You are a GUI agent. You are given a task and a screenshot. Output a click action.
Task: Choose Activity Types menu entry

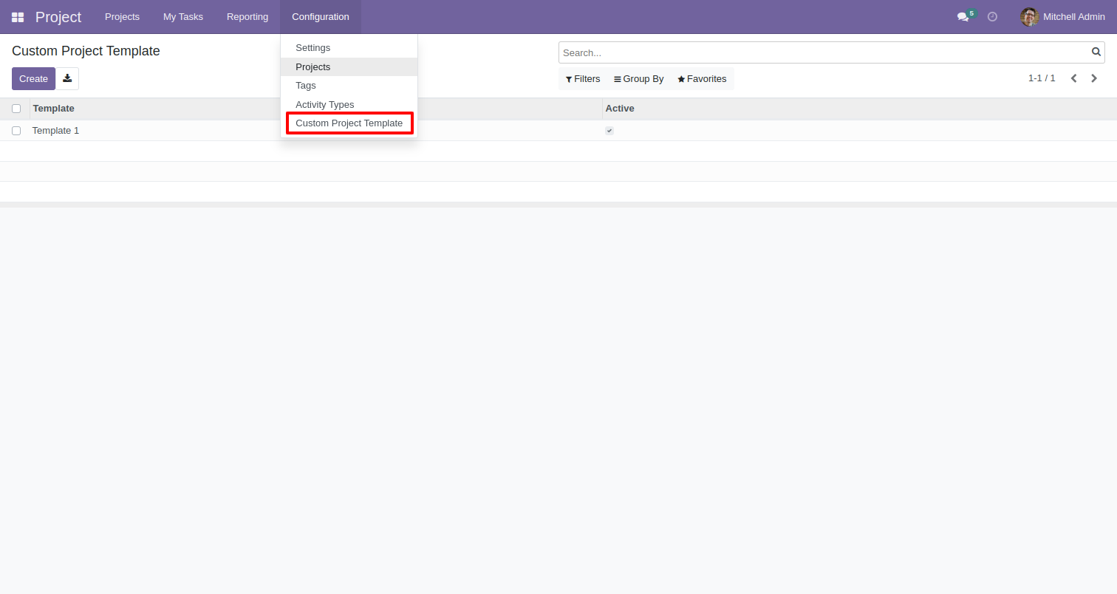pyautogui.click(x=349, y=105)
